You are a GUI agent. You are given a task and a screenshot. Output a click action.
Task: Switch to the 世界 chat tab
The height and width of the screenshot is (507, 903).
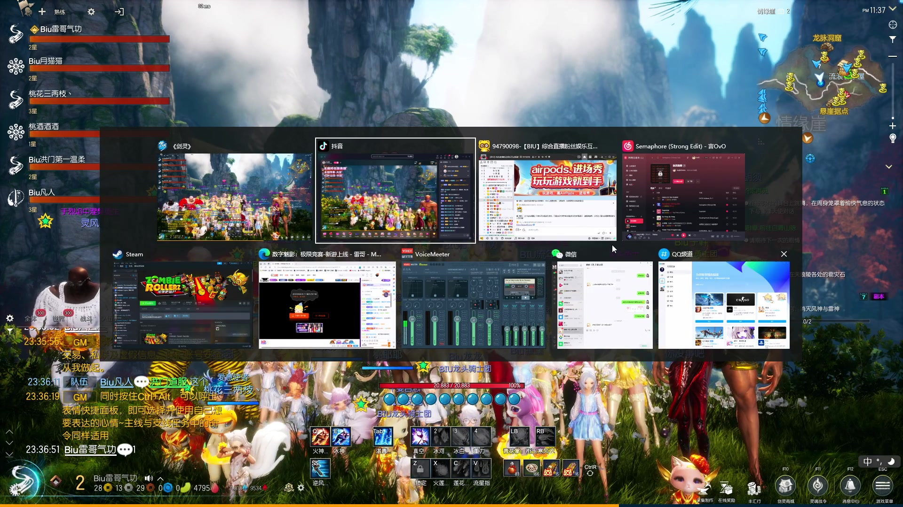tap(59, 319)
